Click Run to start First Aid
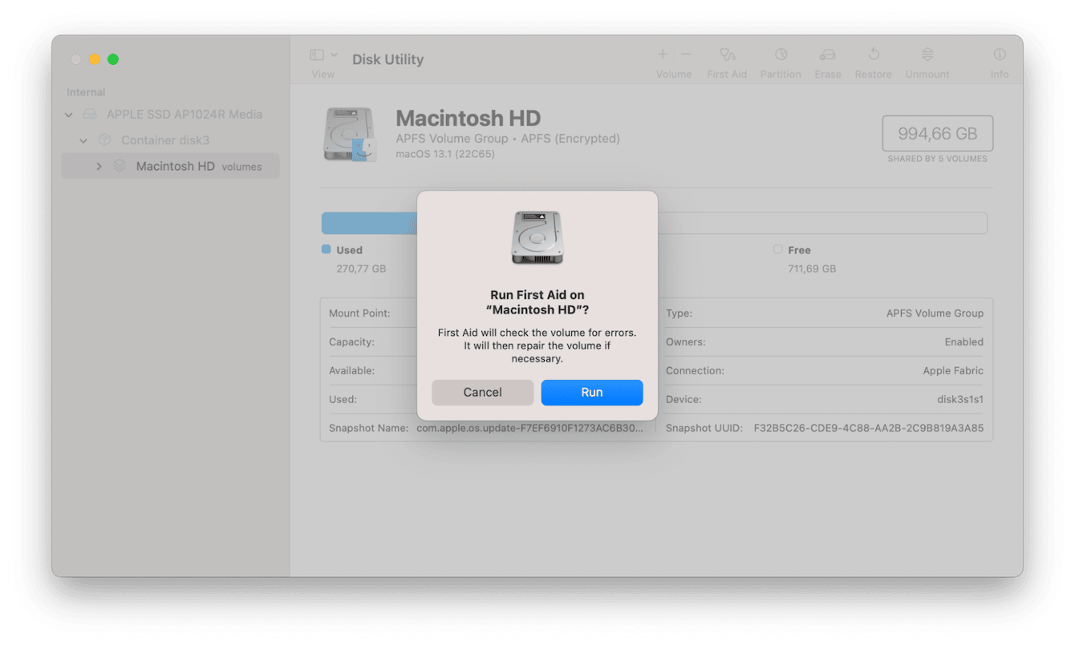The height and width of the screenshot is (646, 1075). tap(591, 392)
